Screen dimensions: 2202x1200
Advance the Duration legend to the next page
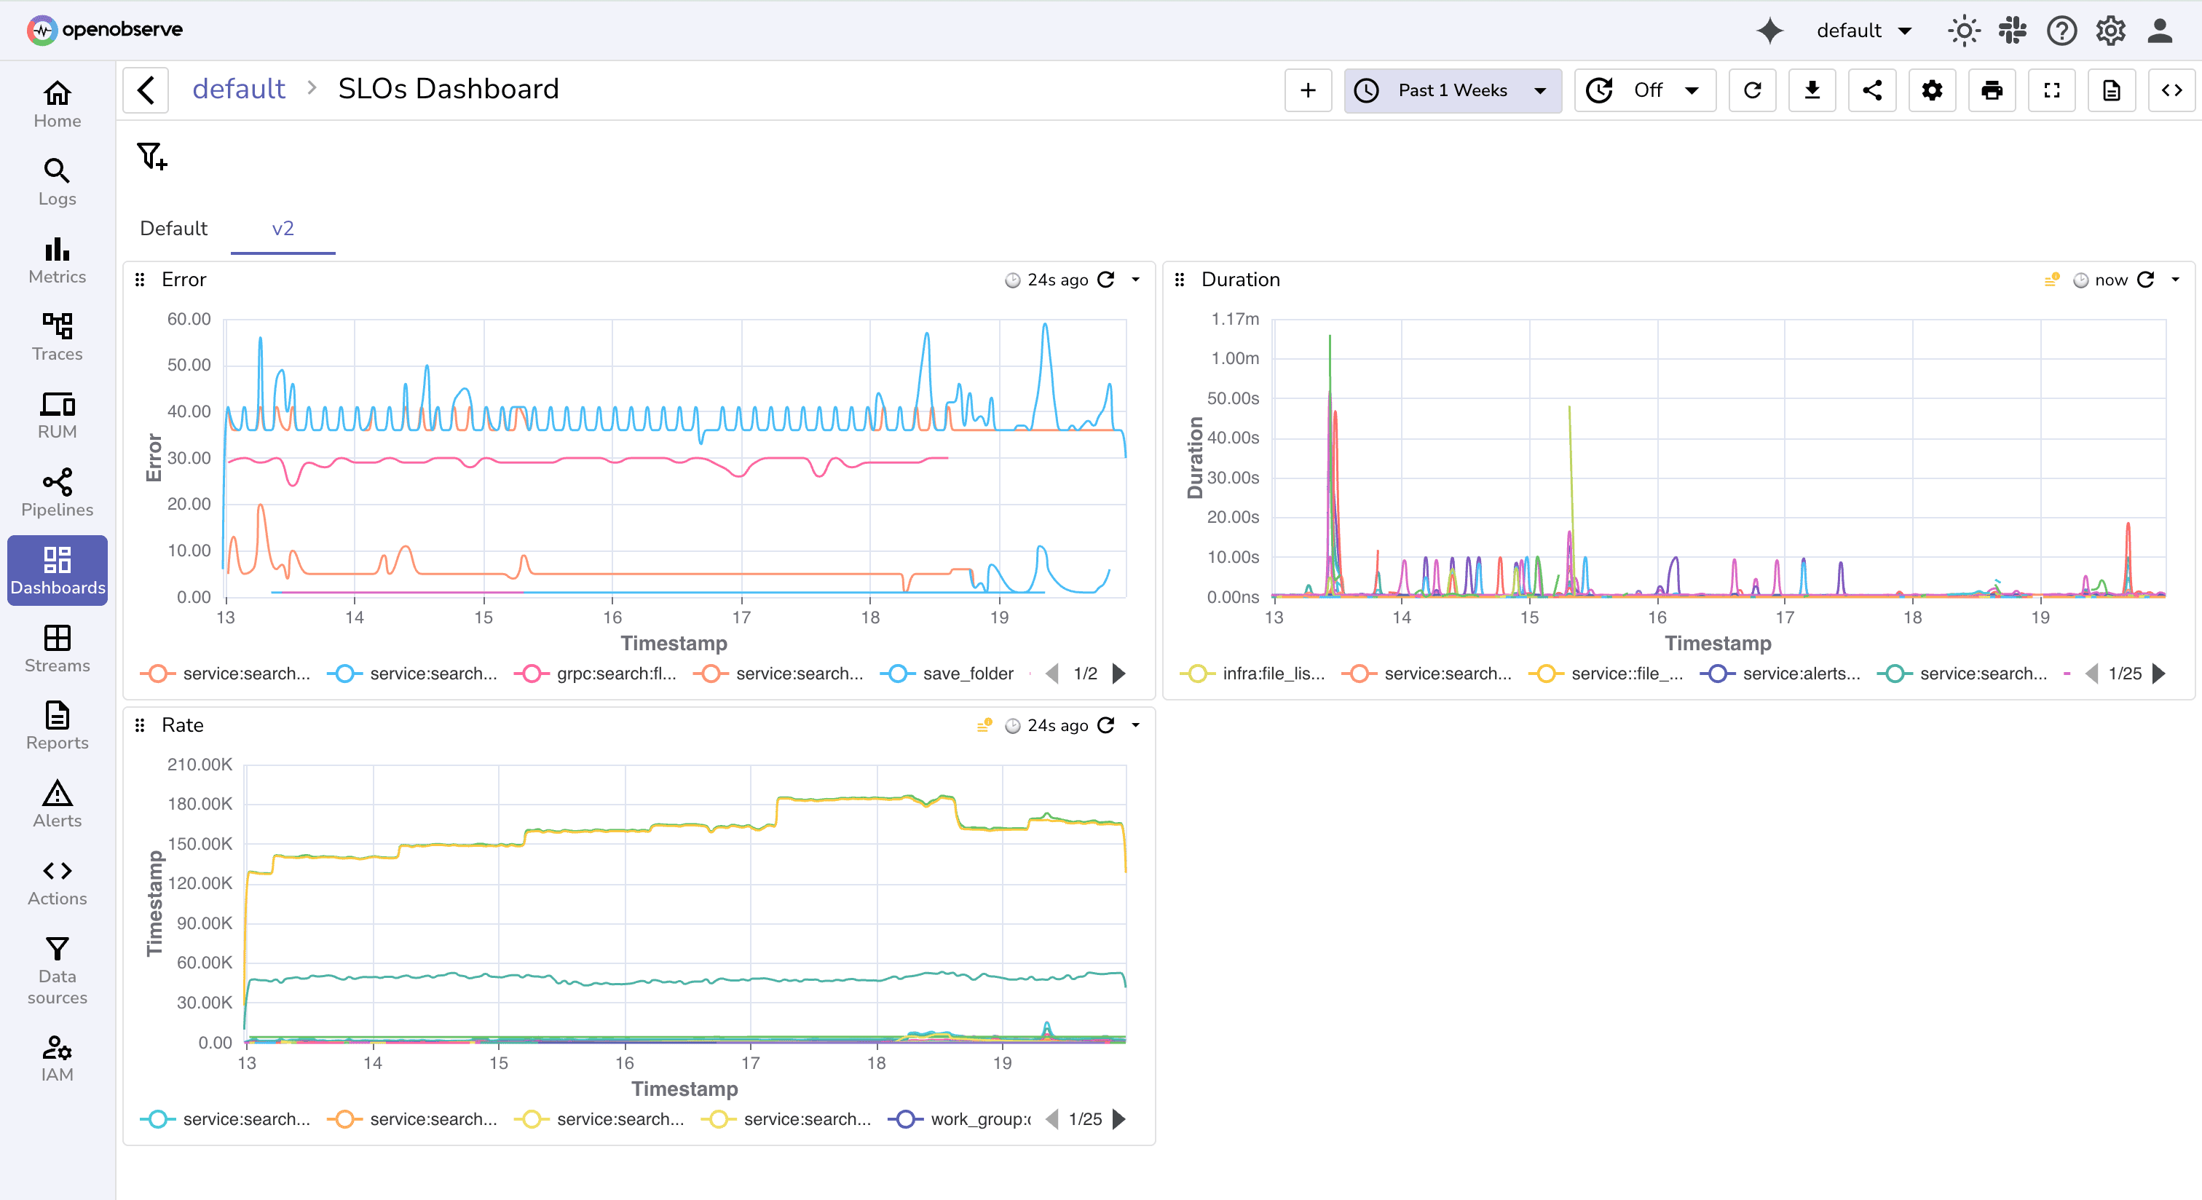pyautogui.click(x=2161, y=673)
